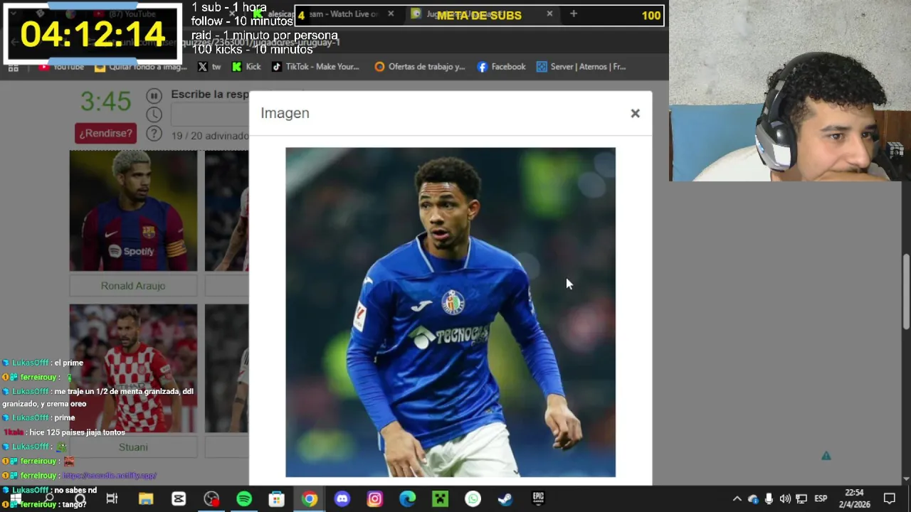Click the page vertical scrollbar thumb
The image size is (911, 512).
point(906,292)
